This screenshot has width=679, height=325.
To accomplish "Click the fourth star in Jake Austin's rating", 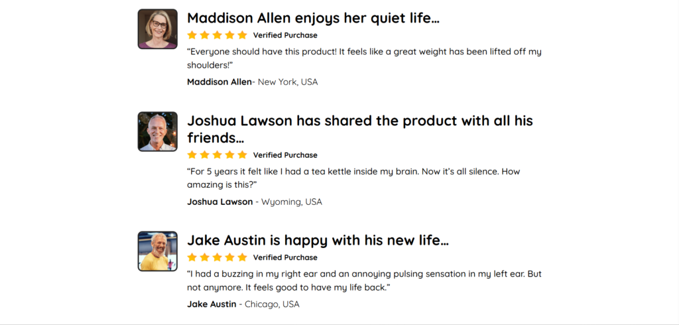I will pyautogui.click(x=229, y=257).
